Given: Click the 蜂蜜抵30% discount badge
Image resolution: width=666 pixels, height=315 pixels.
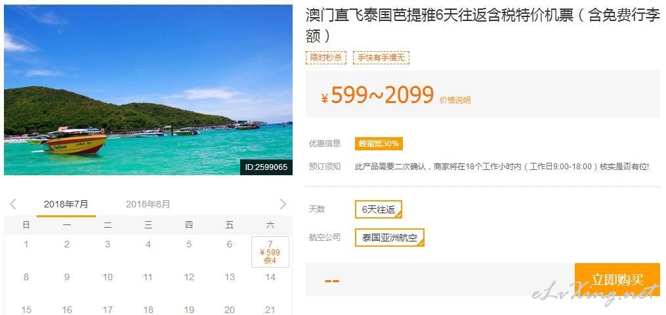Looking at the screenshot, I should click(379, 144).
